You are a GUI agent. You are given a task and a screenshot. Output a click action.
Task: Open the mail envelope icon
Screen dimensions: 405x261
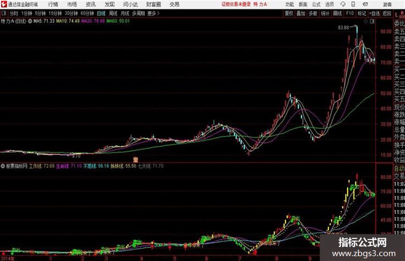pyautogui.click(x=365, y=4)
